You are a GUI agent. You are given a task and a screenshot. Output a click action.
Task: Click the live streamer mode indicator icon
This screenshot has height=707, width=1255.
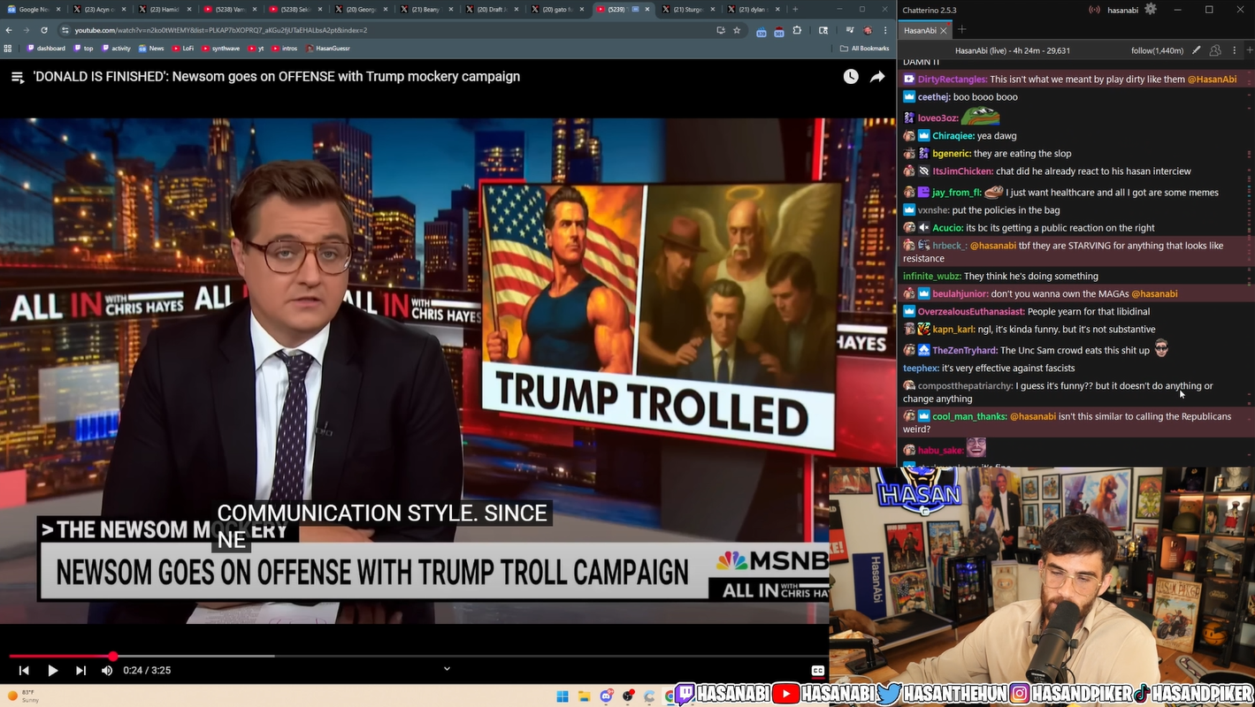point(1094,10)
